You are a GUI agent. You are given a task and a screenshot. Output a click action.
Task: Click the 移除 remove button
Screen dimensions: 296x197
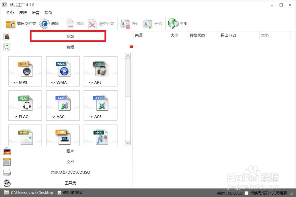(75, 24)
